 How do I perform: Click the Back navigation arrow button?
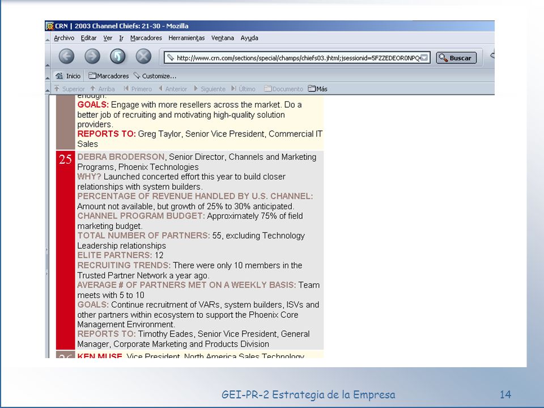click(66, 57)
